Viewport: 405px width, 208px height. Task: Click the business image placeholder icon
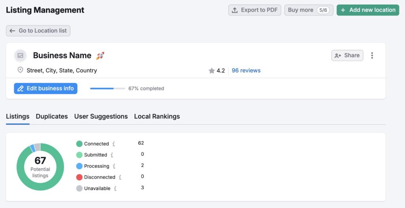21,55
